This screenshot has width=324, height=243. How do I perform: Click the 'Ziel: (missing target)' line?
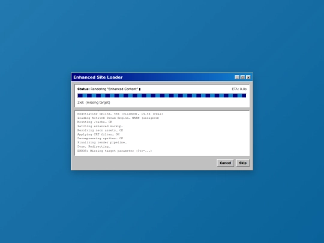click(94, 103)
